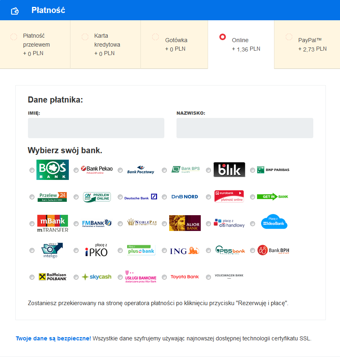The width and height of the screenshot is (340, 357).
Task: Select the Przelew24 radio button
Action: [x=32, y=197]
